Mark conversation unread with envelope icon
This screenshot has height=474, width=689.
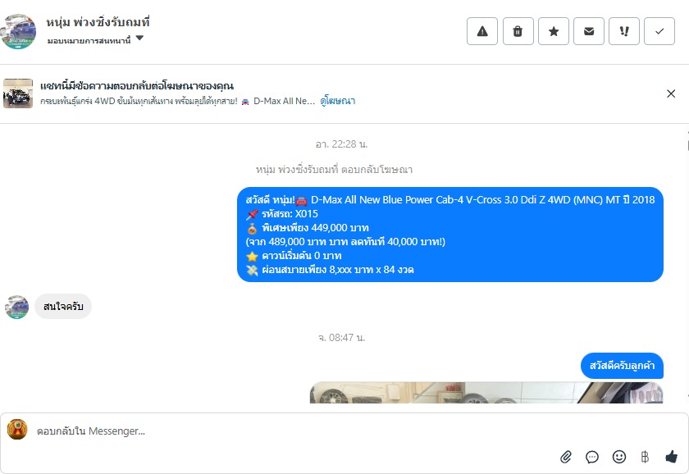[589, 31]
